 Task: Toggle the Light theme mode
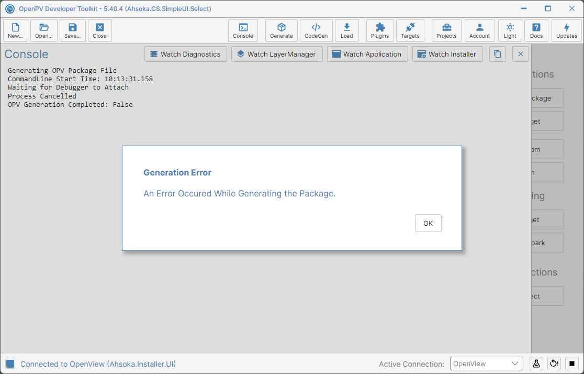point(510,30)
